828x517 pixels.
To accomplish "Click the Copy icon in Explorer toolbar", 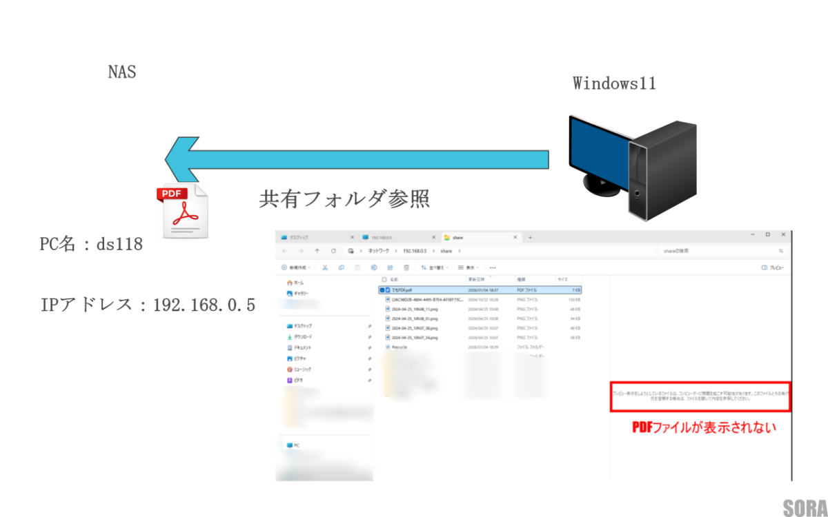I will (x=341, y=267).
